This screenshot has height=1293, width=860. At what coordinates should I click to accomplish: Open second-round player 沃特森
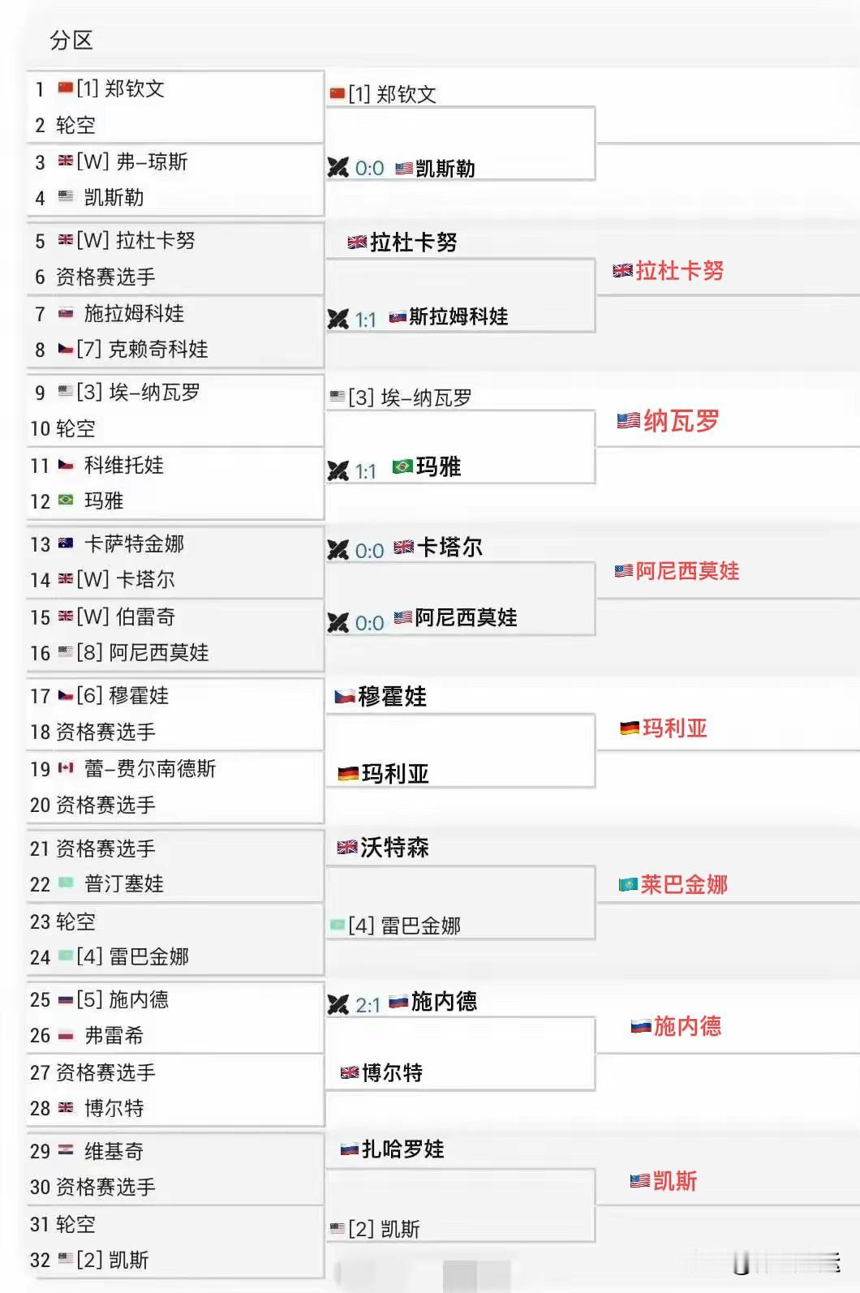(x=394, y=848)
